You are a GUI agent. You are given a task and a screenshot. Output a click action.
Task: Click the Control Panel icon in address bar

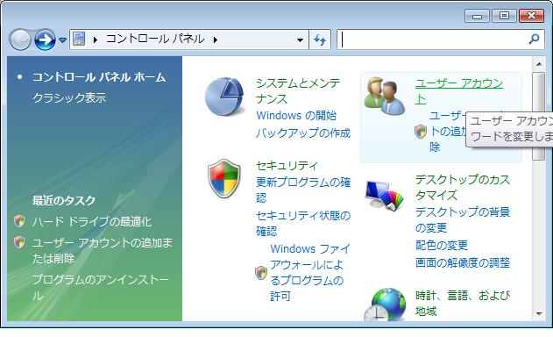79,39
